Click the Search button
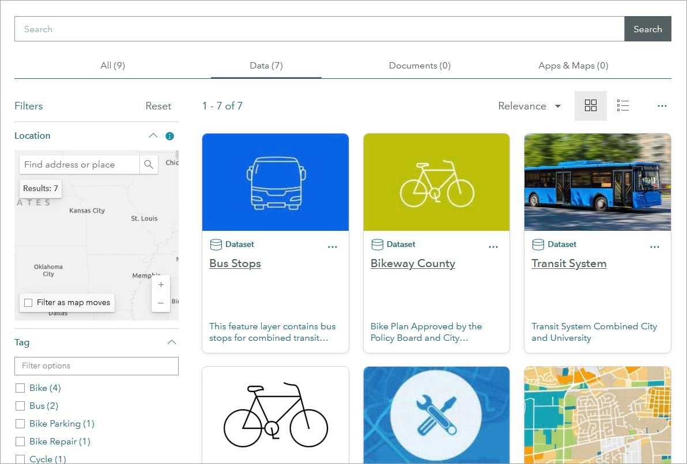The height and width of the screenshot is (464, 687). point(647,29)
